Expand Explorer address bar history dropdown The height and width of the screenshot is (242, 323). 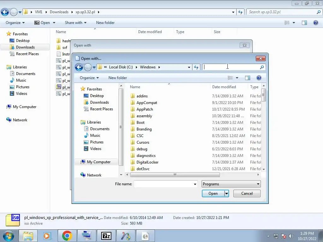[233, 12]
